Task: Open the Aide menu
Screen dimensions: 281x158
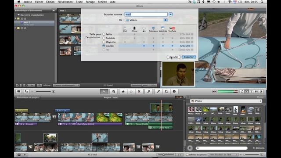Action: coord(112,2)
